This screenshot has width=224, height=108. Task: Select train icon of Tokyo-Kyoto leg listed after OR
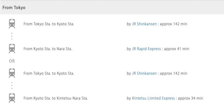(12, 73)
